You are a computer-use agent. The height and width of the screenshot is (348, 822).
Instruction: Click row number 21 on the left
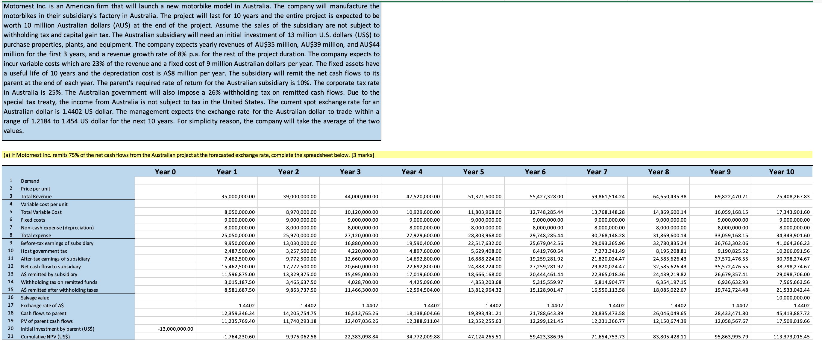[x=10, y=336]
